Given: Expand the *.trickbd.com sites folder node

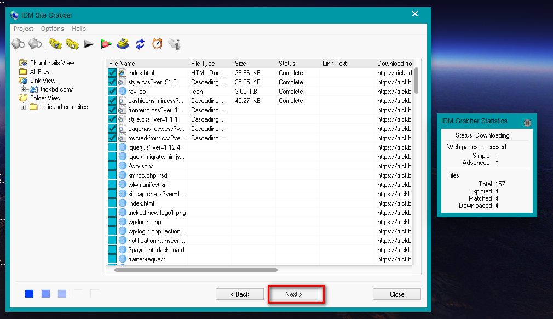Looking at the screenshot, I should 23,107.
